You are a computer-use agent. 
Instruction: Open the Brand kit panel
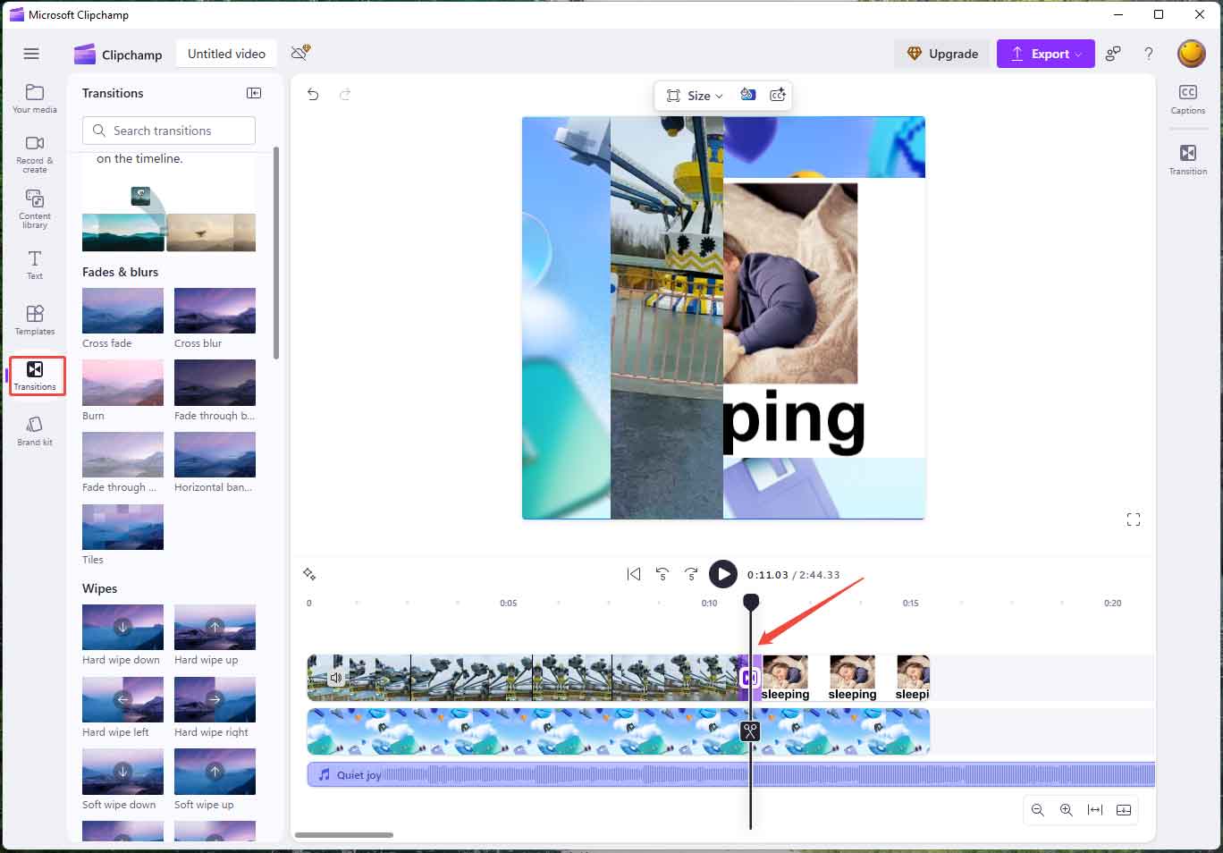[x=34, y=431]
